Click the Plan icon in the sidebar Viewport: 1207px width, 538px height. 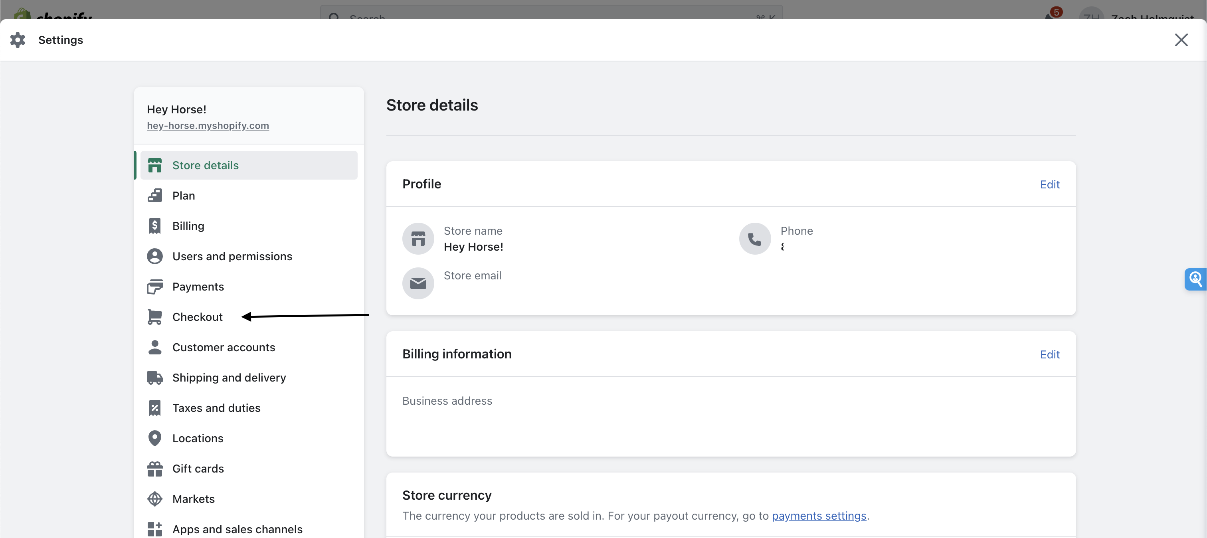tap(154, 196)
